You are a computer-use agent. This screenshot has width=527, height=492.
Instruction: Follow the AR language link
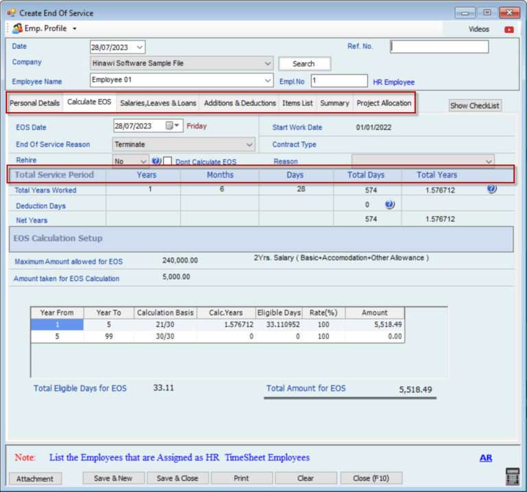point(485,458)
